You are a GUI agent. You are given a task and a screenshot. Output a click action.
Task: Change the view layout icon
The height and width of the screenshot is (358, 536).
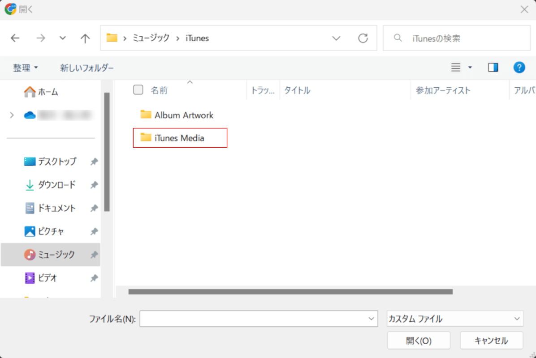[x=456, y=67]
